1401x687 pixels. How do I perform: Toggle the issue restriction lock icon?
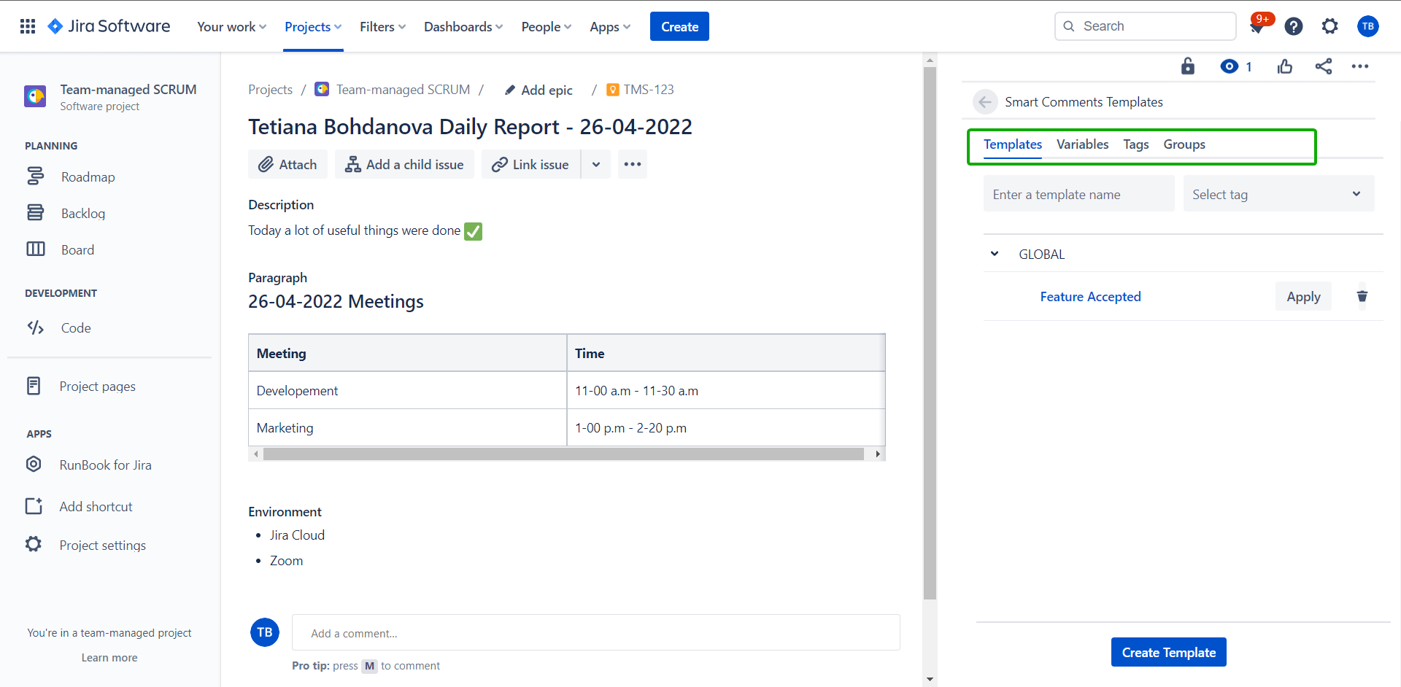coord(1188,66)
